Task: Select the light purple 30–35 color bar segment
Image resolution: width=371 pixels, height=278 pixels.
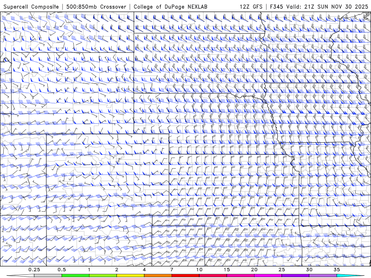Action: (x=323, y=276)
